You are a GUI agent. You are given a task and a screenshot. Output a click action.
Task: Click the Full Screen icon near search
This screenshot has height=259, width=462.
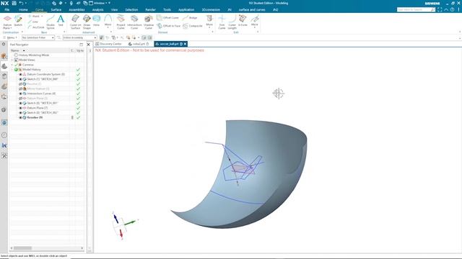(440, 9)
